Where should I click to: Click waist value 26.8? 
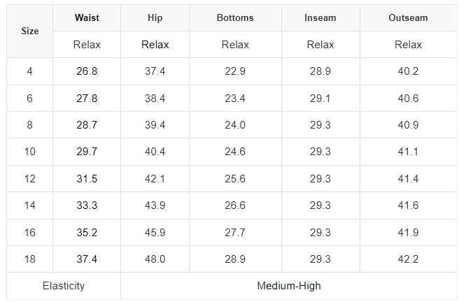[x=87, y=71]
